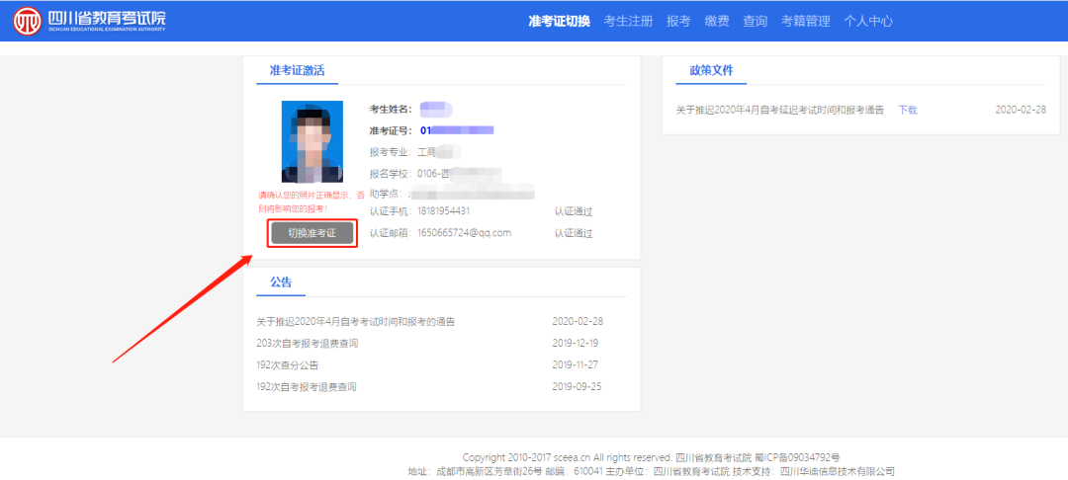Open the 准考证切换 navigation item
Viewport: 1068px width, 480px height.
pos(559,21)
